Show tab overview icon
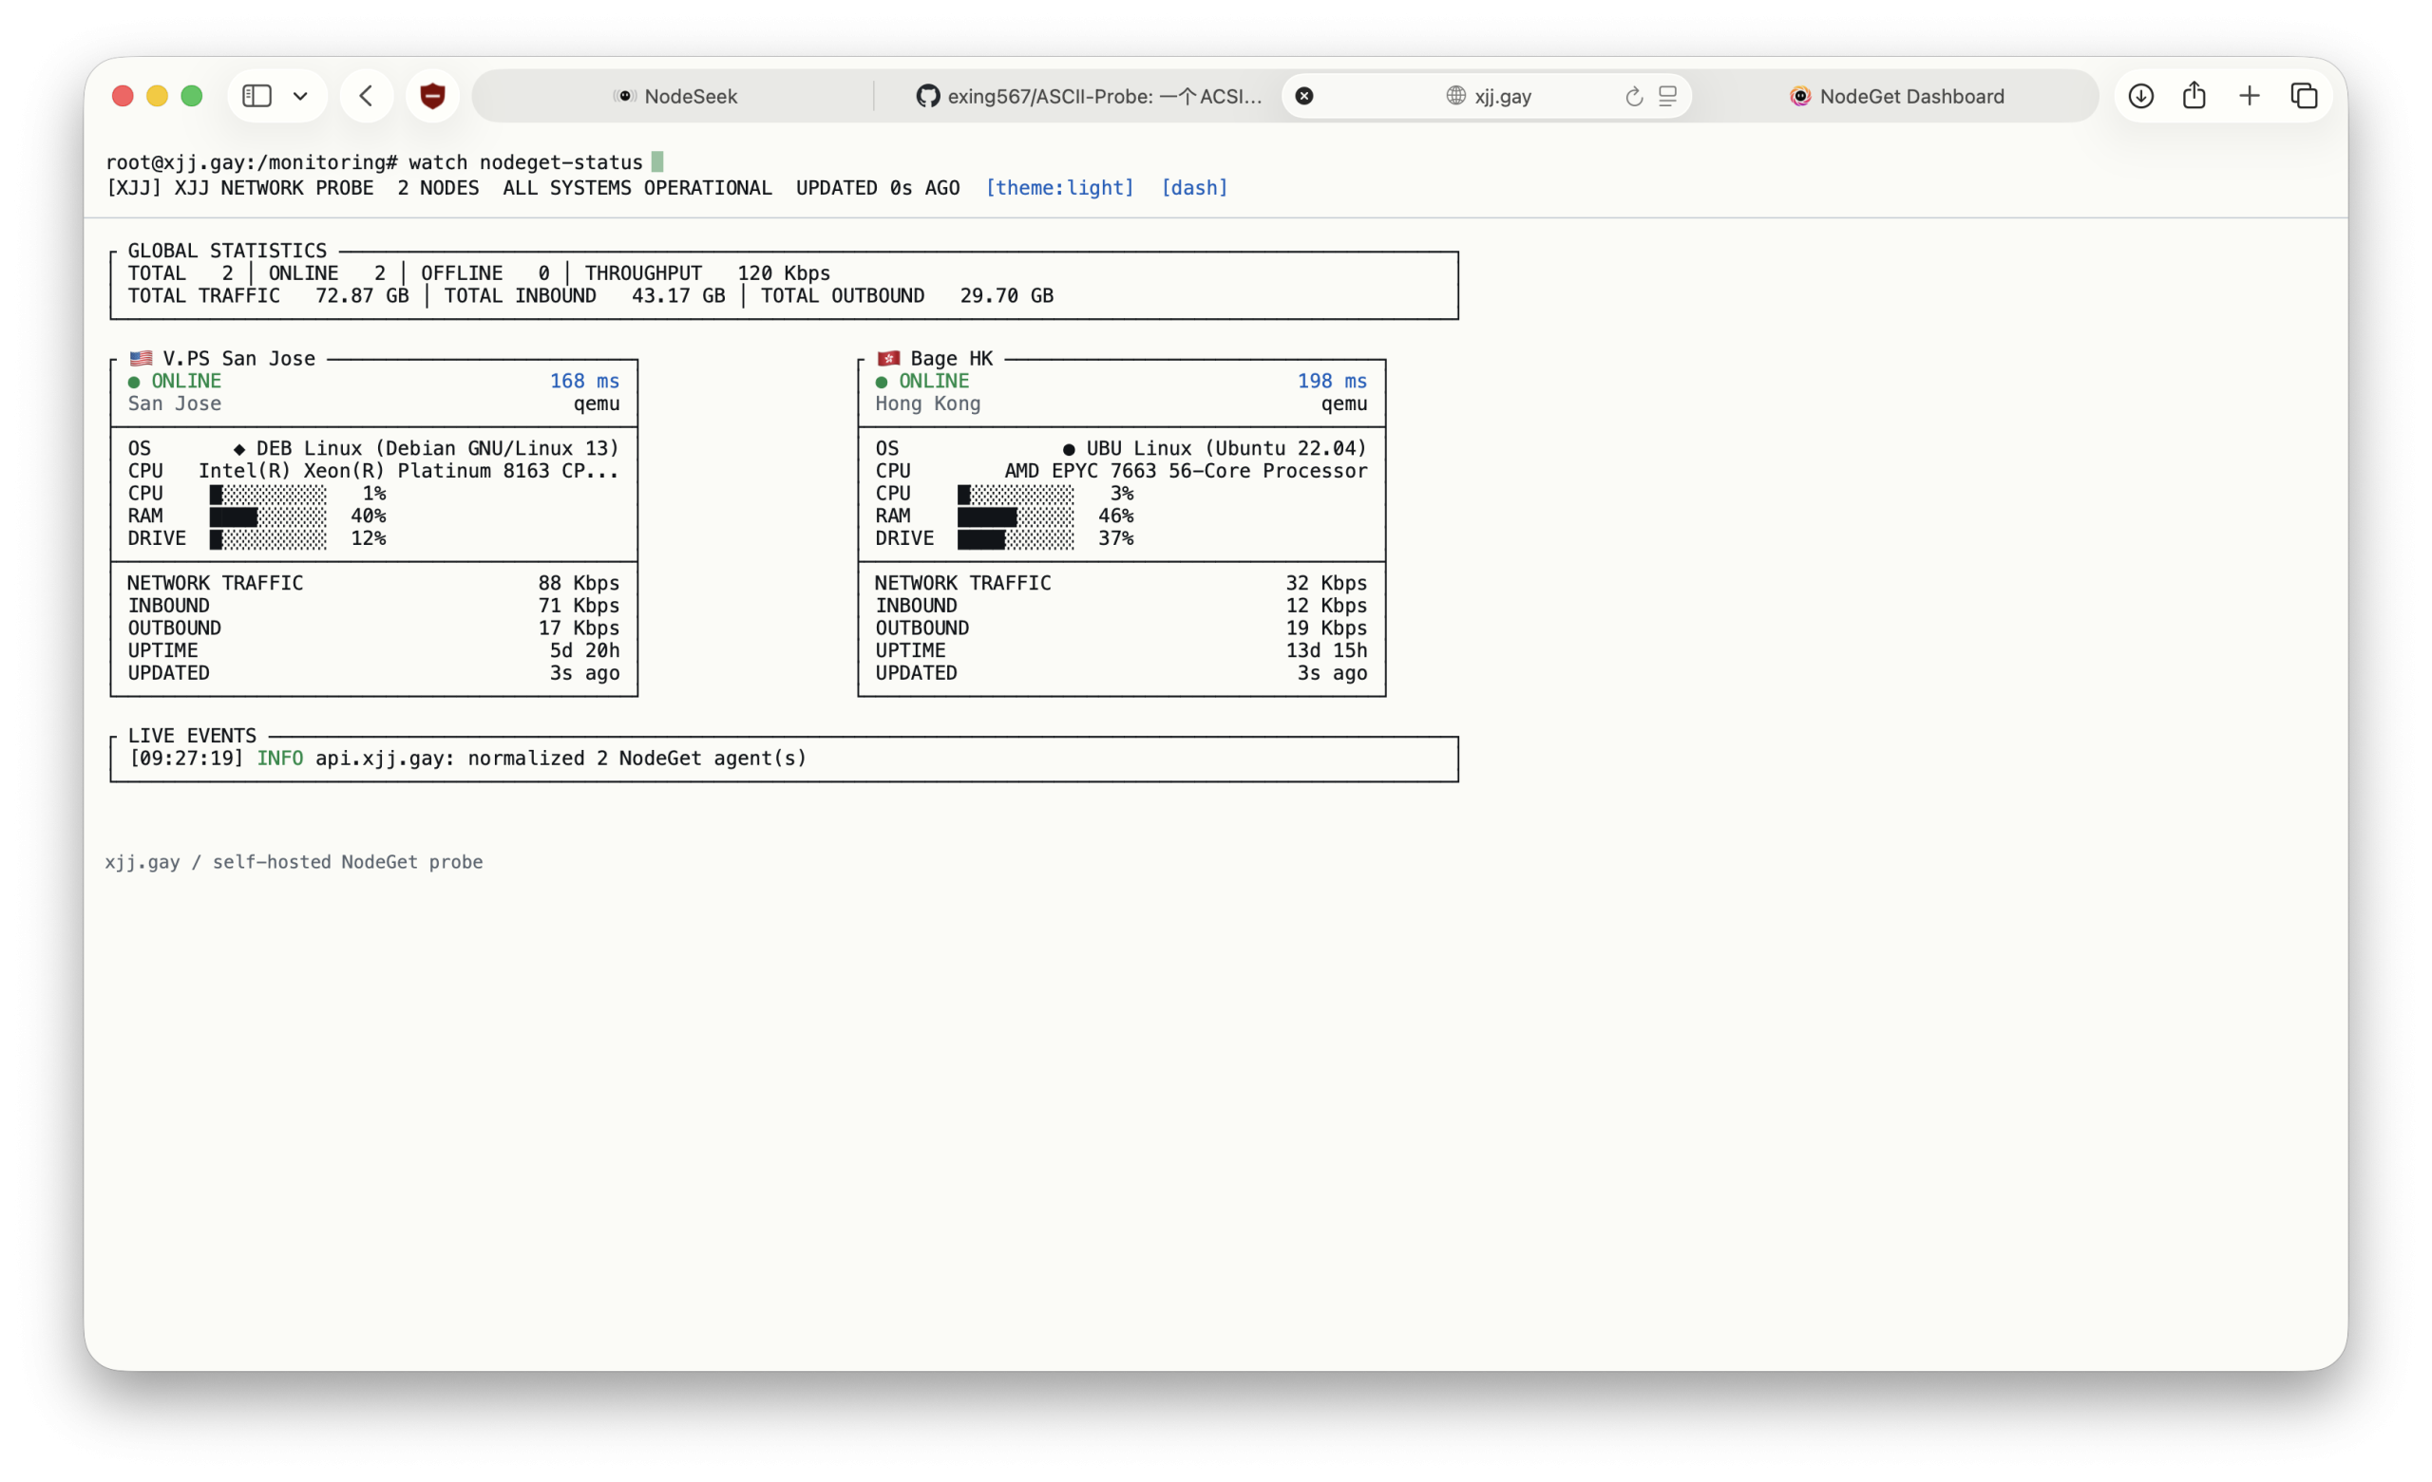This screenshot has width=2432, height=1482. click(2304, 96)
